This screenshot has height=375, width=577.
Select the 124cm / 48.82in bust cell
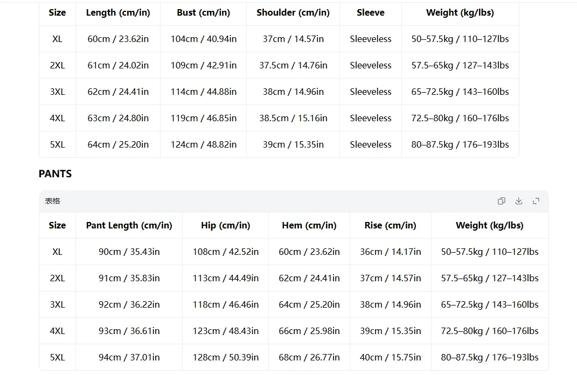[x=204, y=144]
